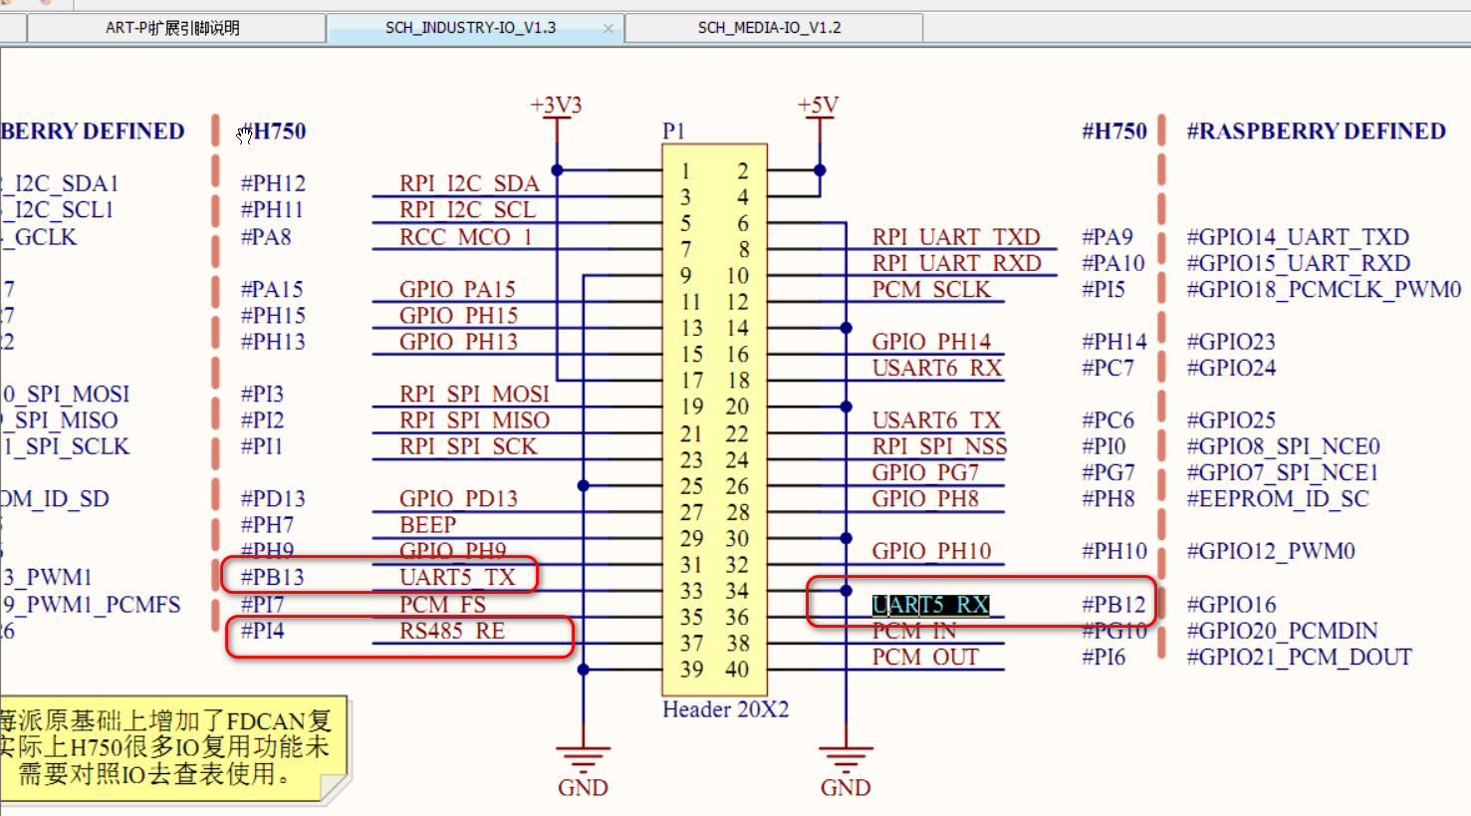Click the #PC7 pin annotation
This screenshot has width=1471, height=816.
(1108, 369)
